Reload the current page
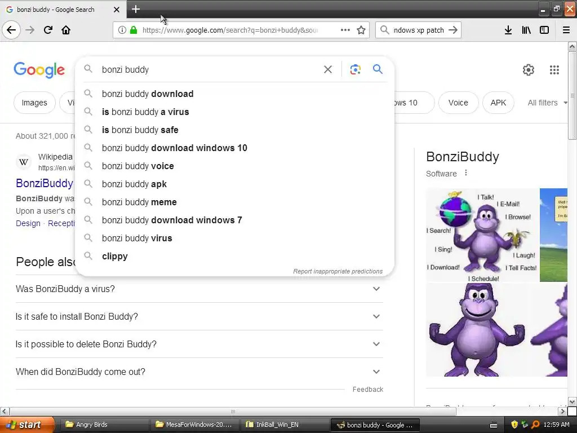 point(48,30)
